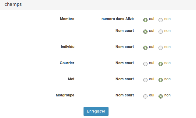Click the Enregistrer button

[96, 111]
